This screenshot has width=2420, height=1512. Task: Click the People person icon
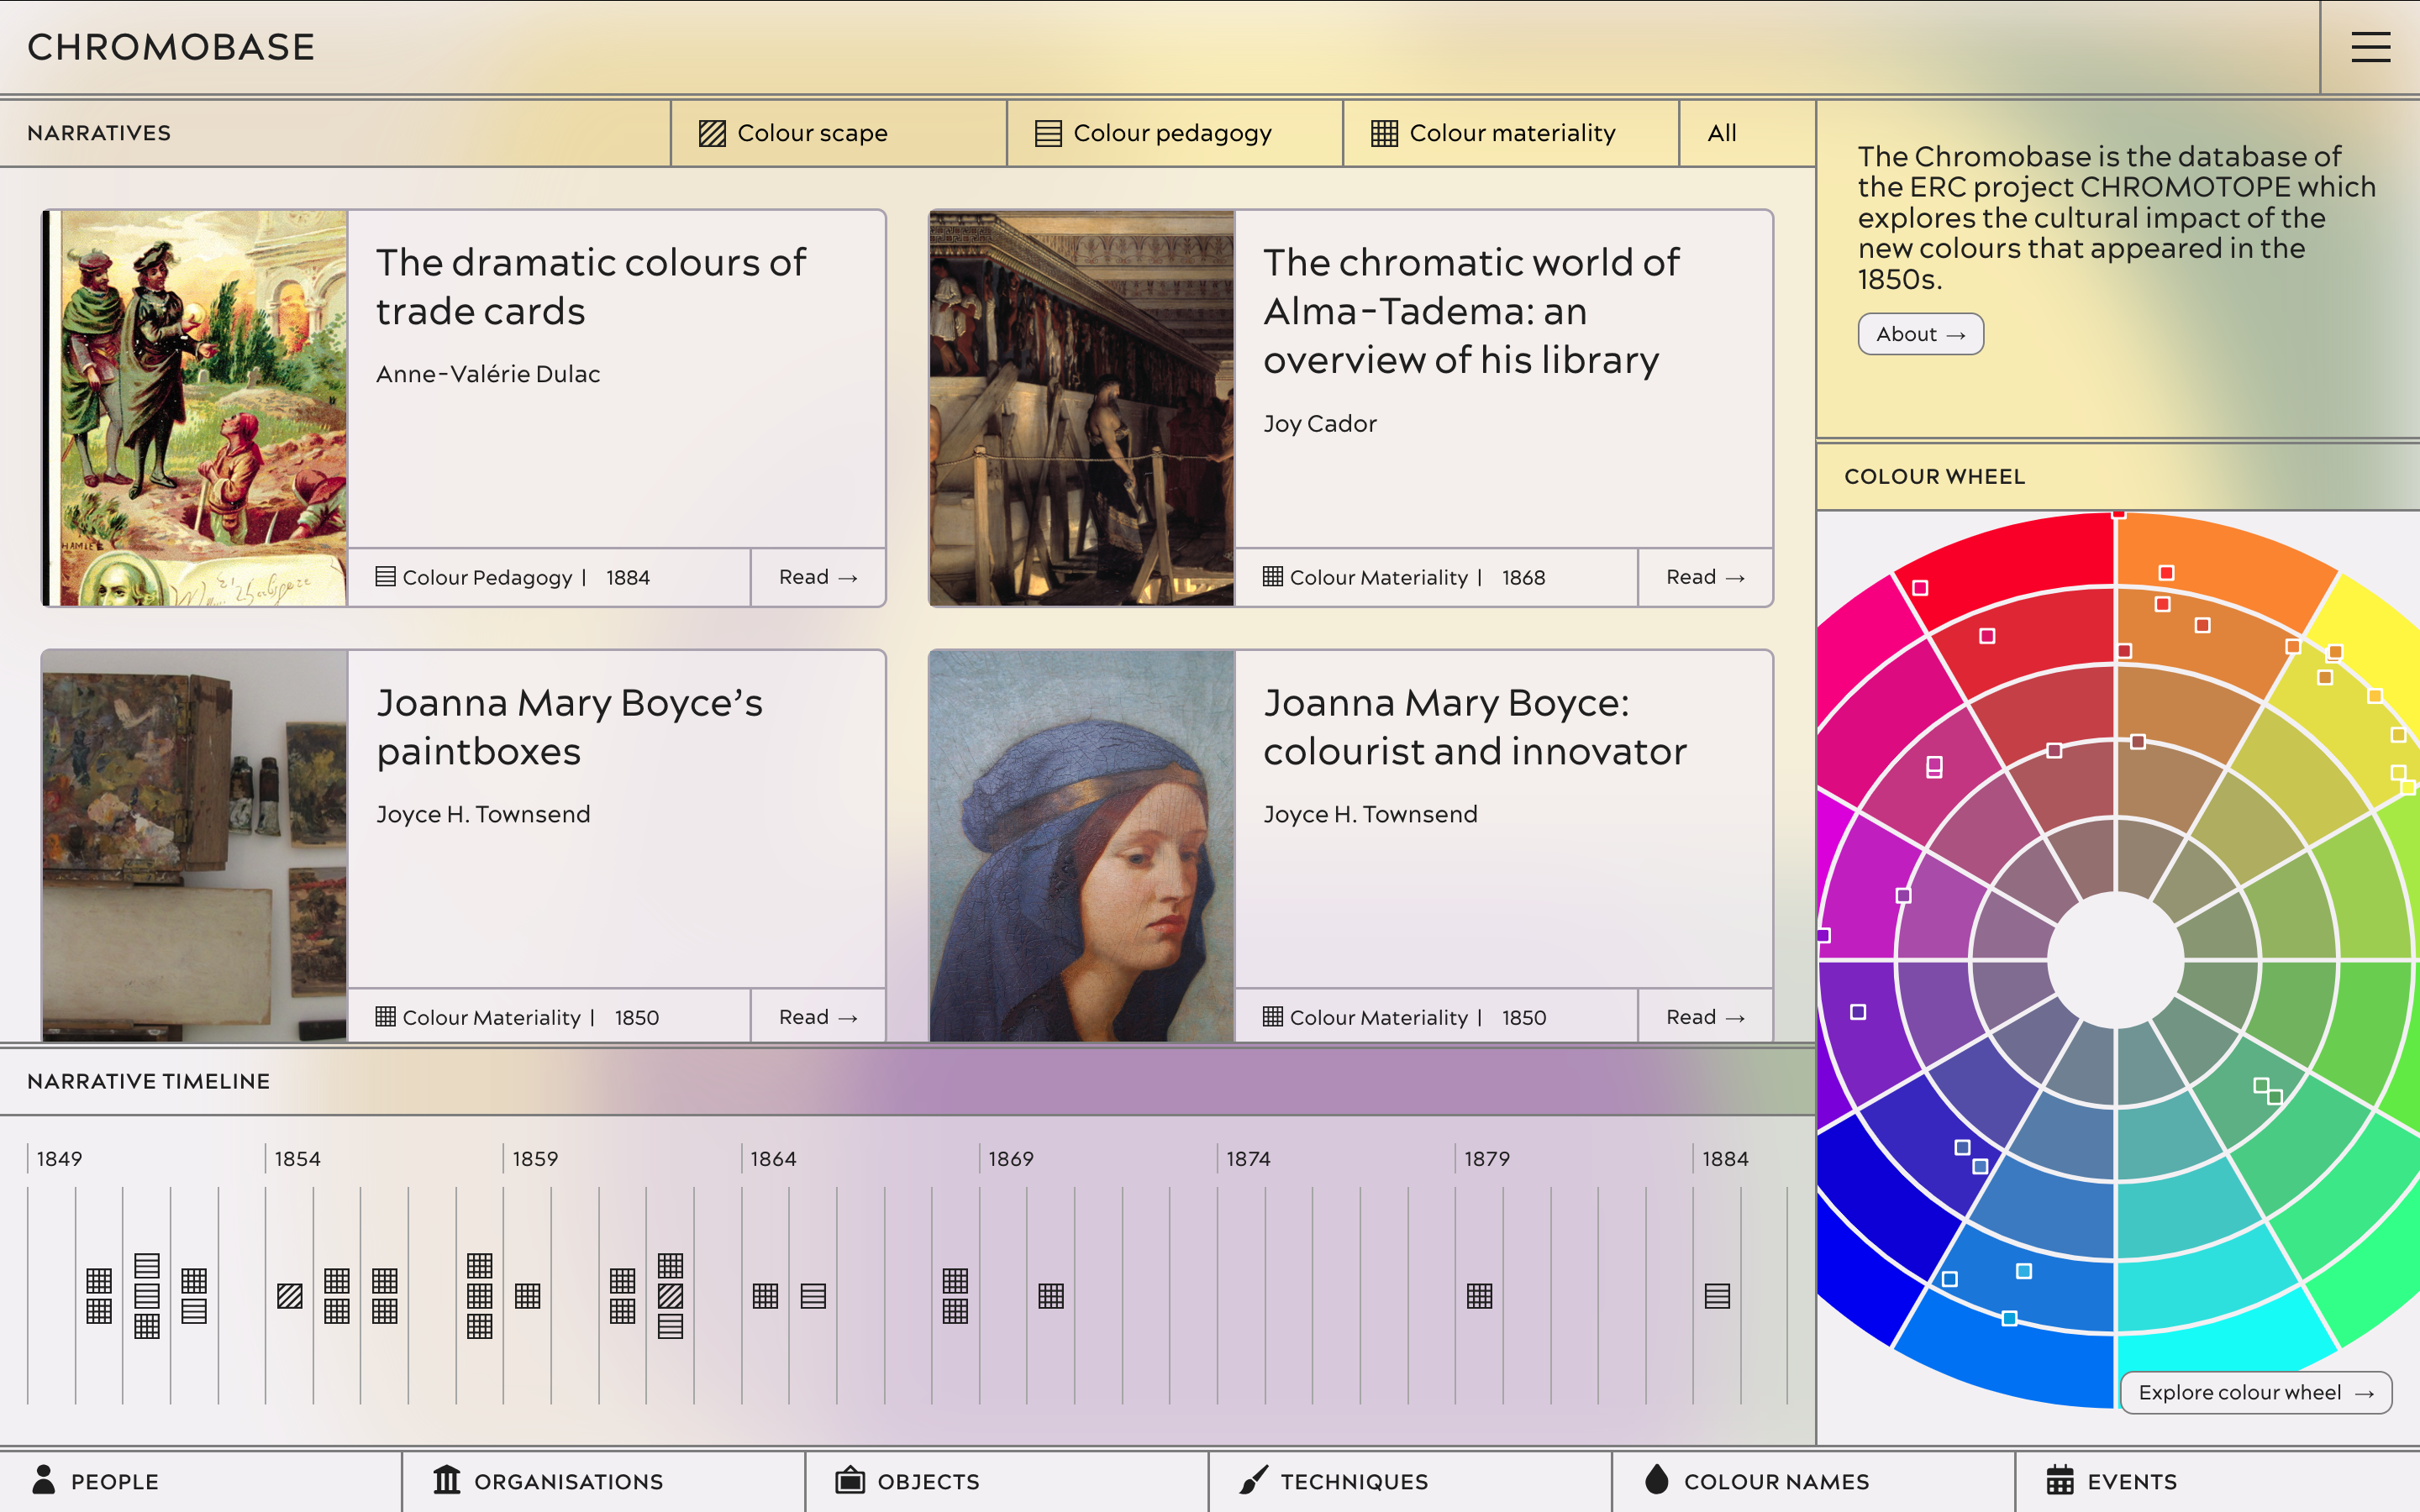(44, 1480)
